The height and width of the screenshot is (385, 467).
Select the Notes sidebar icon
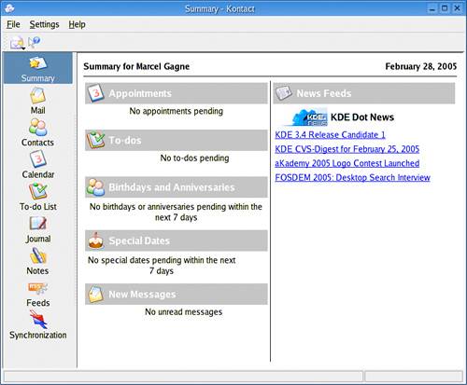tap(37, 261)
